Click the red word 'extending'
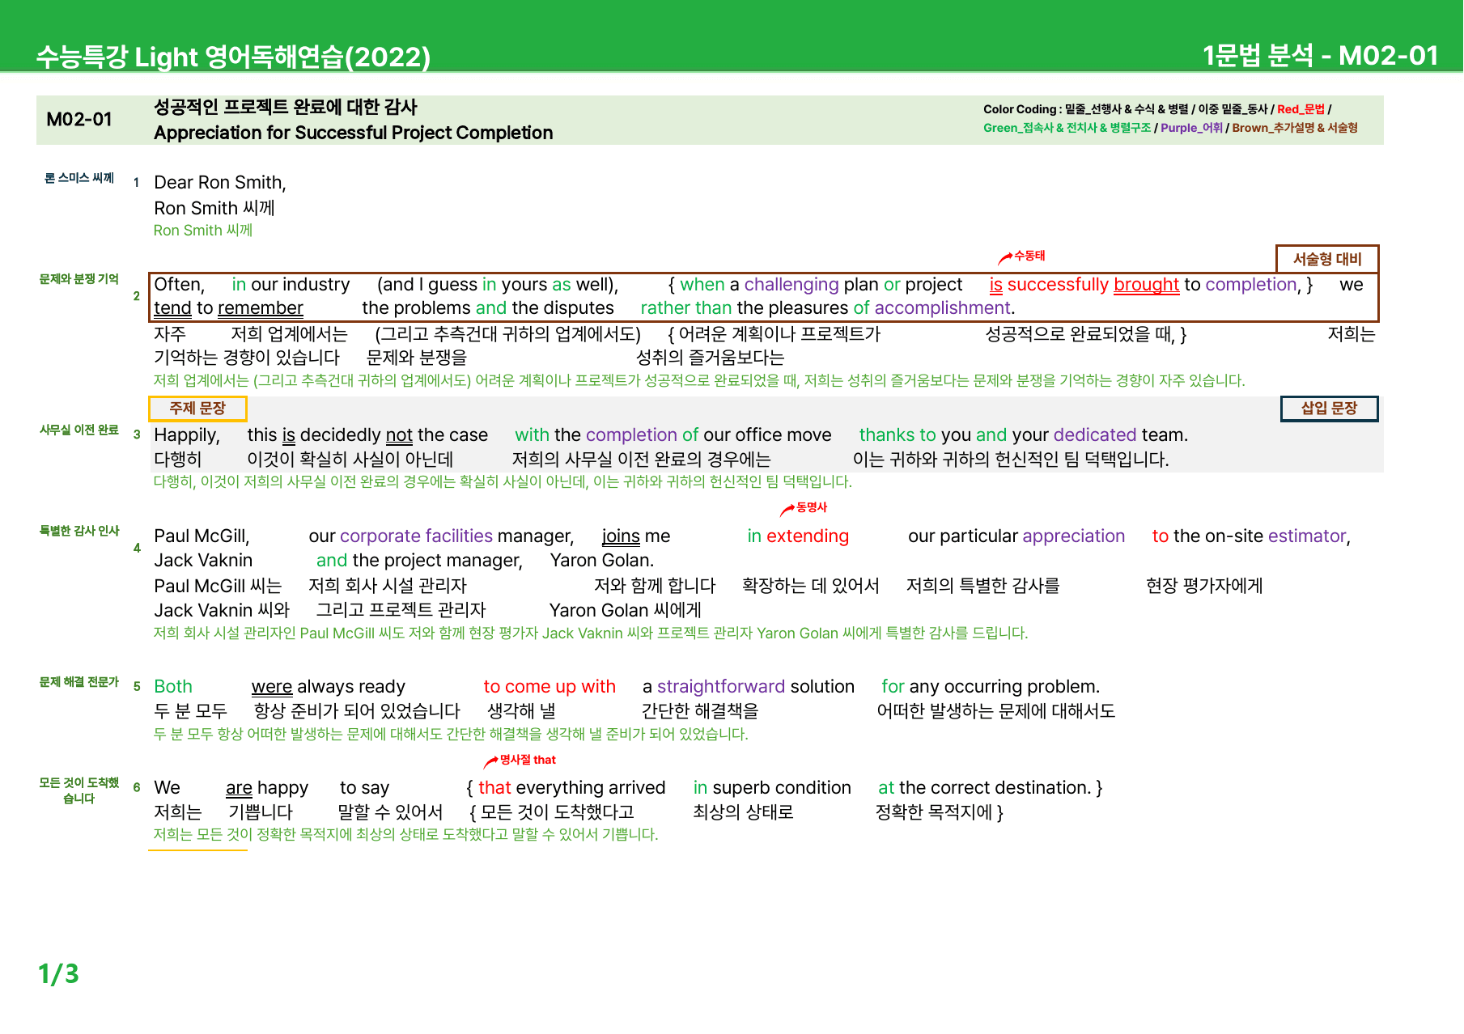The height and width of the screenshot is (1034, 1464). pos(808,536)
